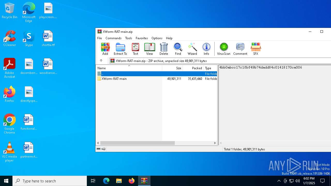Screen dimensions: 331x186
Task: Click the archive comment hash text
Action: 261,67
